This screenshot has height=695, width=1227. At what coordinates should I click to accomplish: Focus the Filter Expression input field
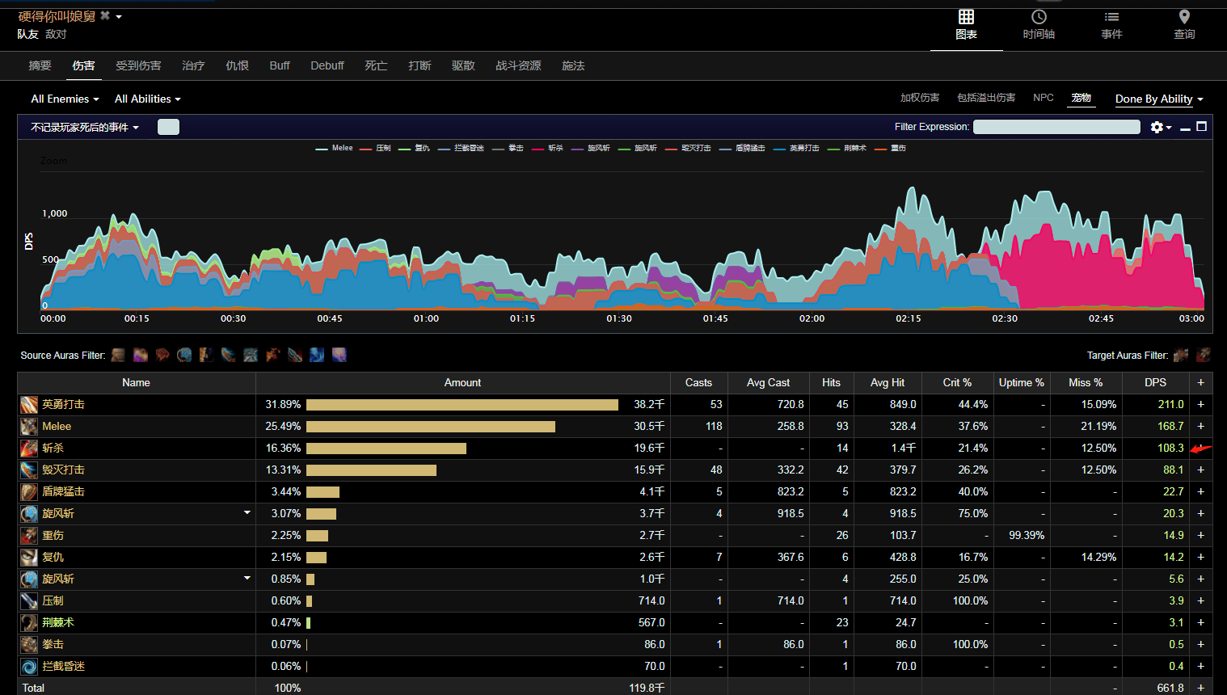pos(1056,127)
